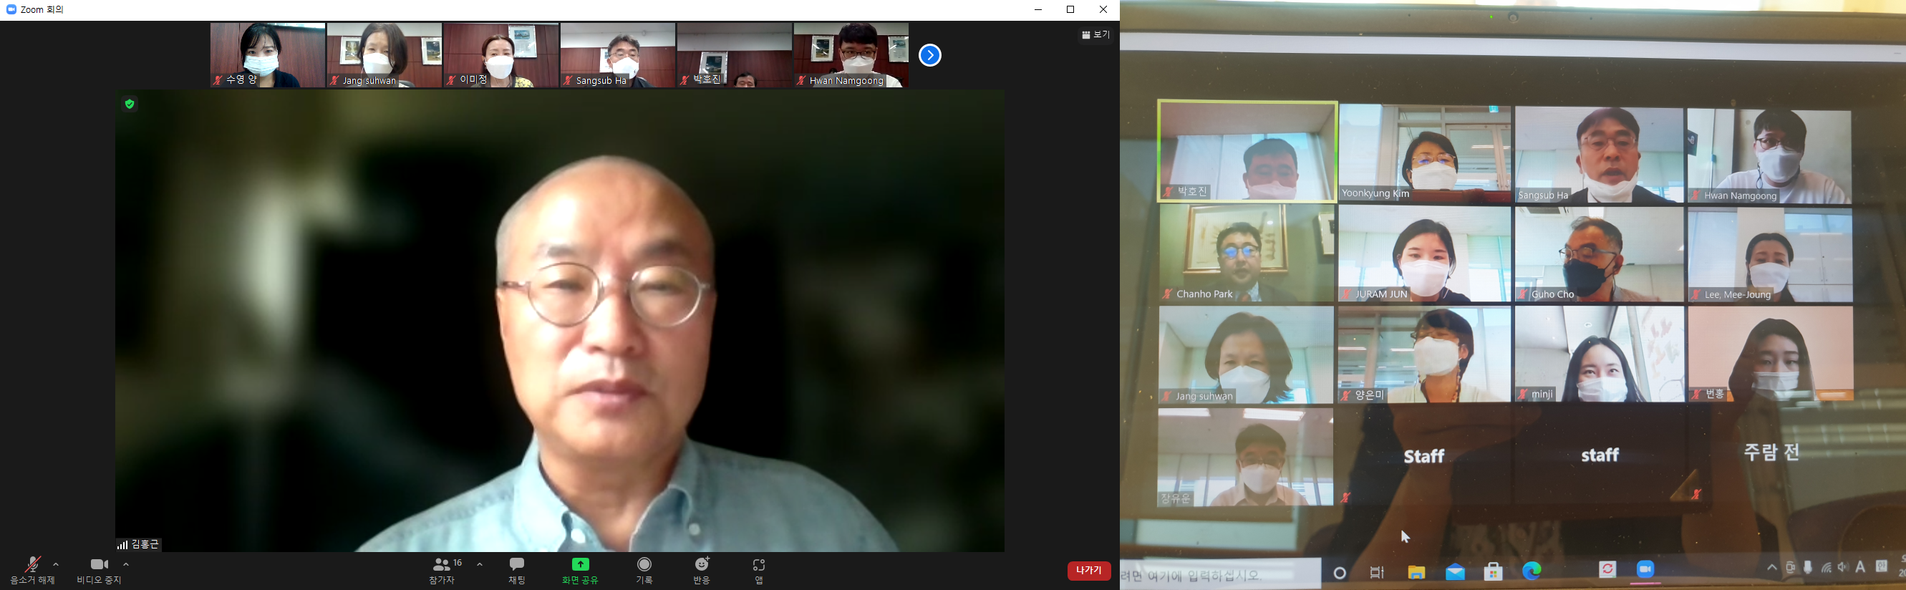Switch to Zoom via taskbar icon

pyautogui.click(x=1645, y=569)
